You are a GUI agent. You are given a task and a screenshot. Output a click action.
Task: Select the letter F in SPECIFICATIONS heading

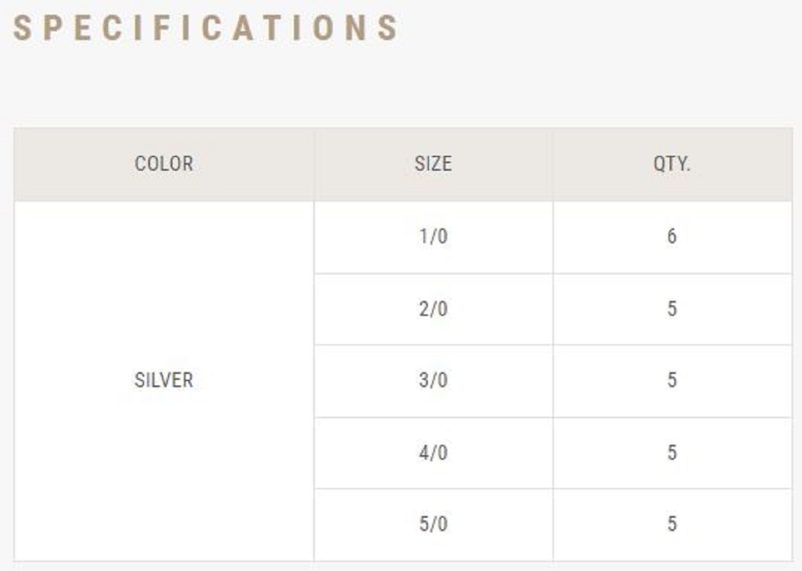pyautogui.click(x=161, y=28)
